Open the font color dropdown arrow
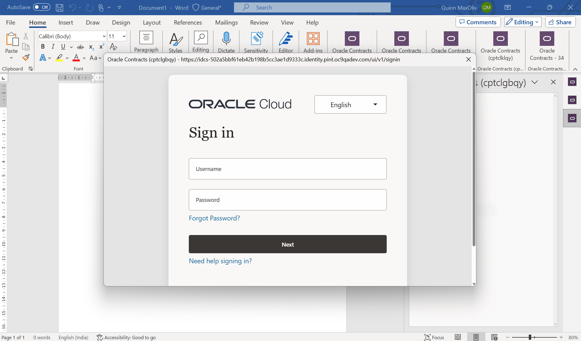The width and height of the screenshot is (581, 341). pos(84,58)
